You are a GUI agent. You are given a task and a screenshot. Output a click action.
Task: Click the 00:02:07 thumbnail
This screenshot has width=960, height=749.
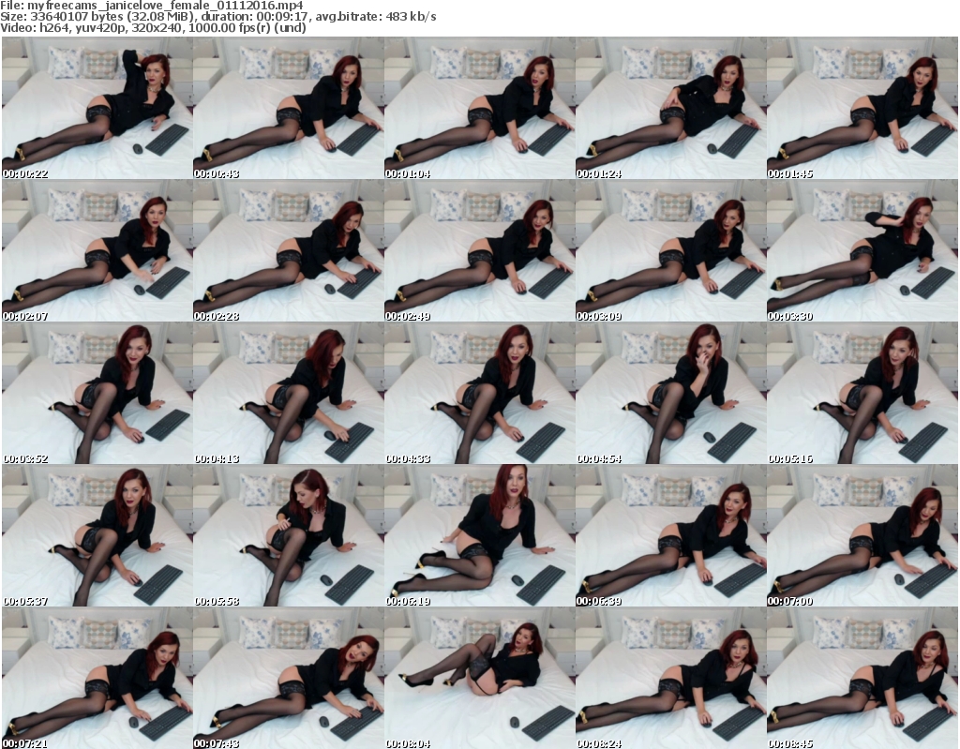pyautogui.click(x=97, y=251)
